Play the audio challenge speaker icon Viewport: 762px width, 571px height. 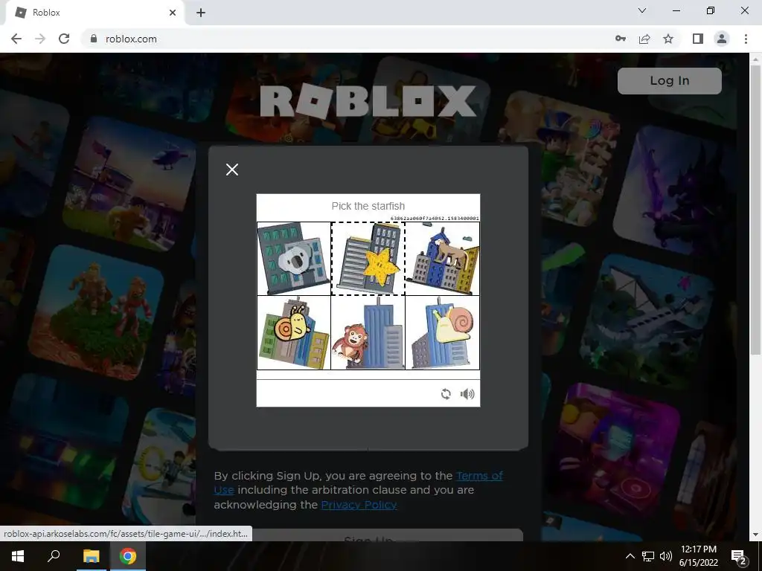click(467, 394)
